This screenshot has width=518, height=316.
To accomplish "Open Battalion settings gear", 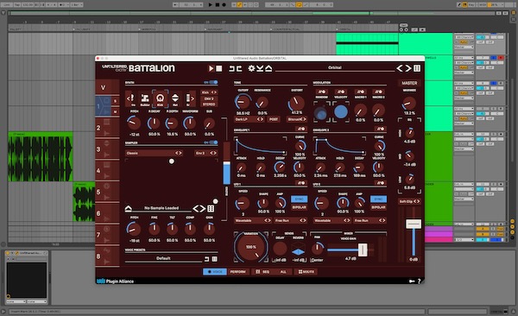I will point(251,68).
